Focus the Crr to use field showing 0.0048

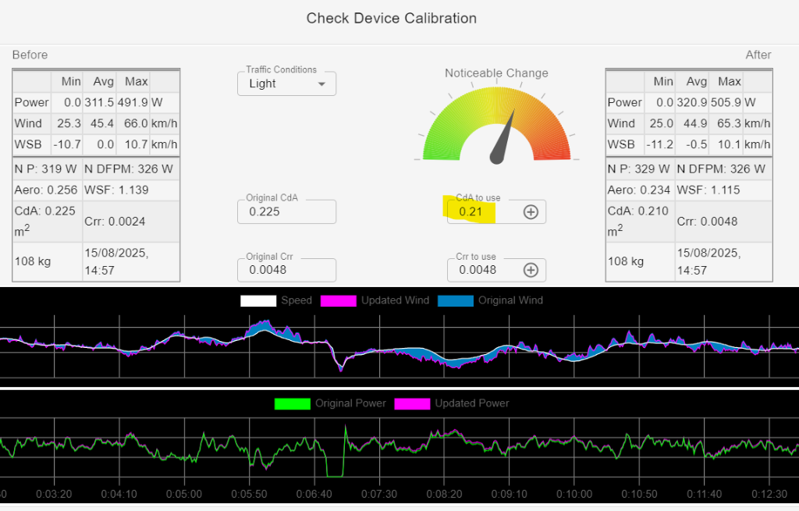(x=484, y=270)
